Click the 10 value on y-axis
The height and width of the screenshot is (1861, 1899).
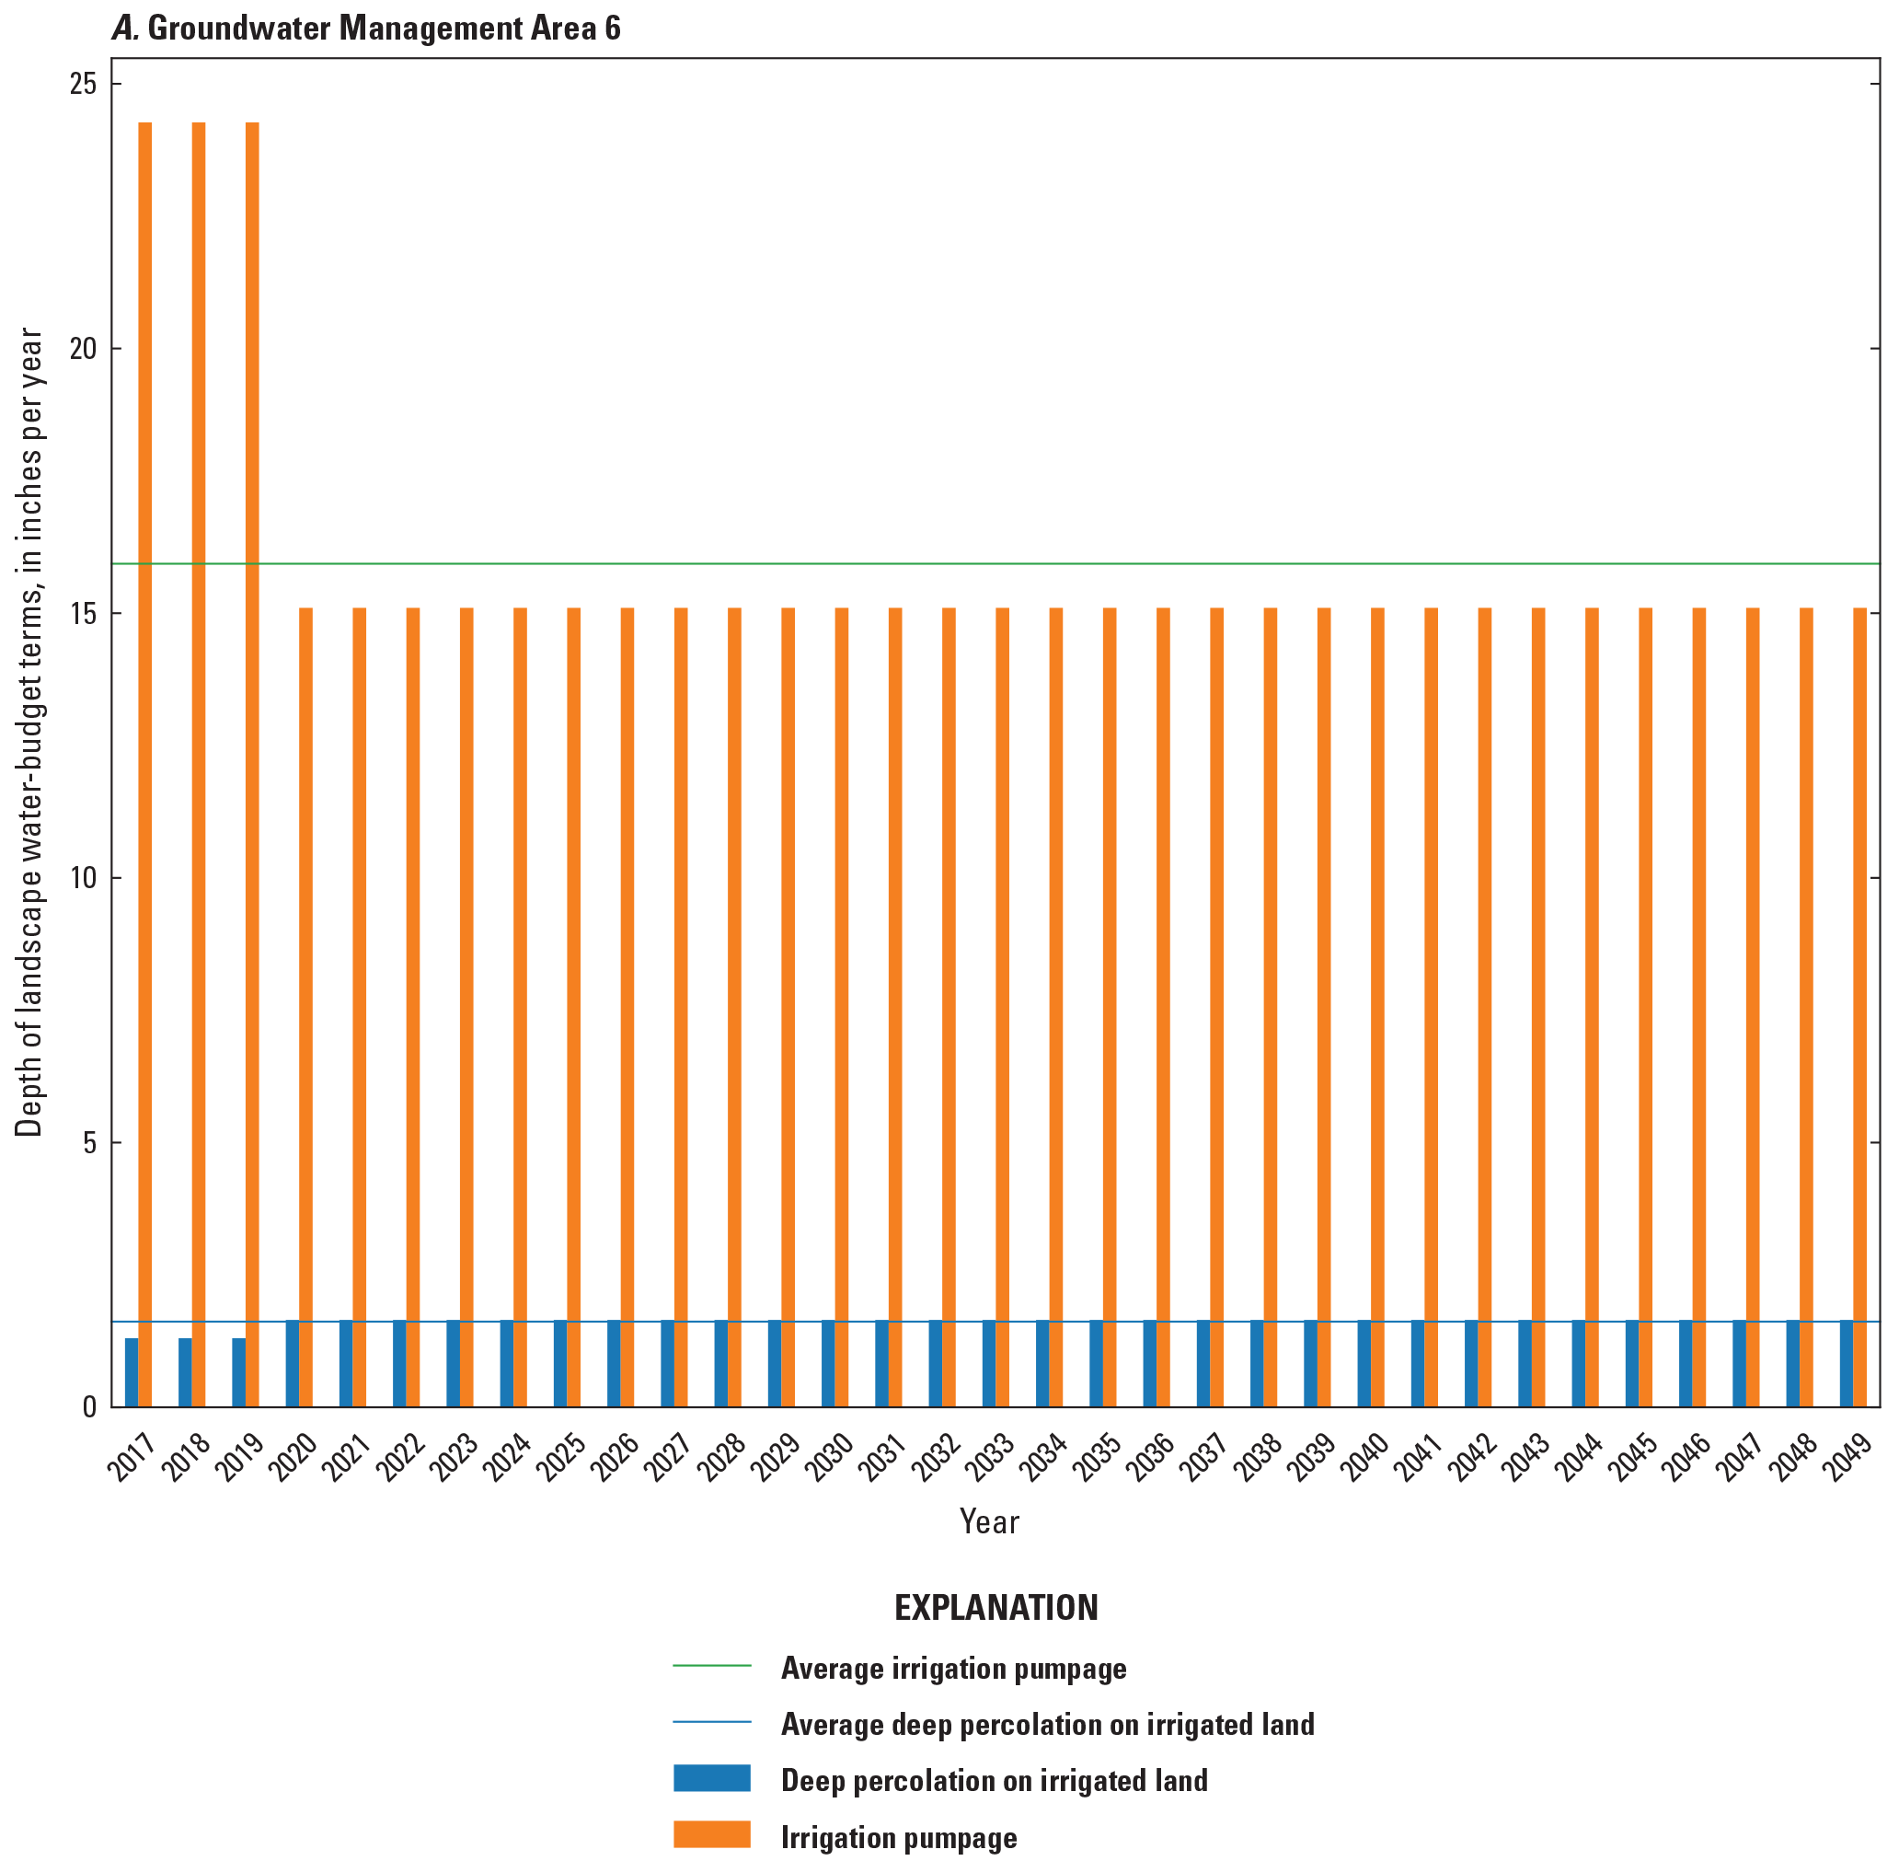[83, 878]
